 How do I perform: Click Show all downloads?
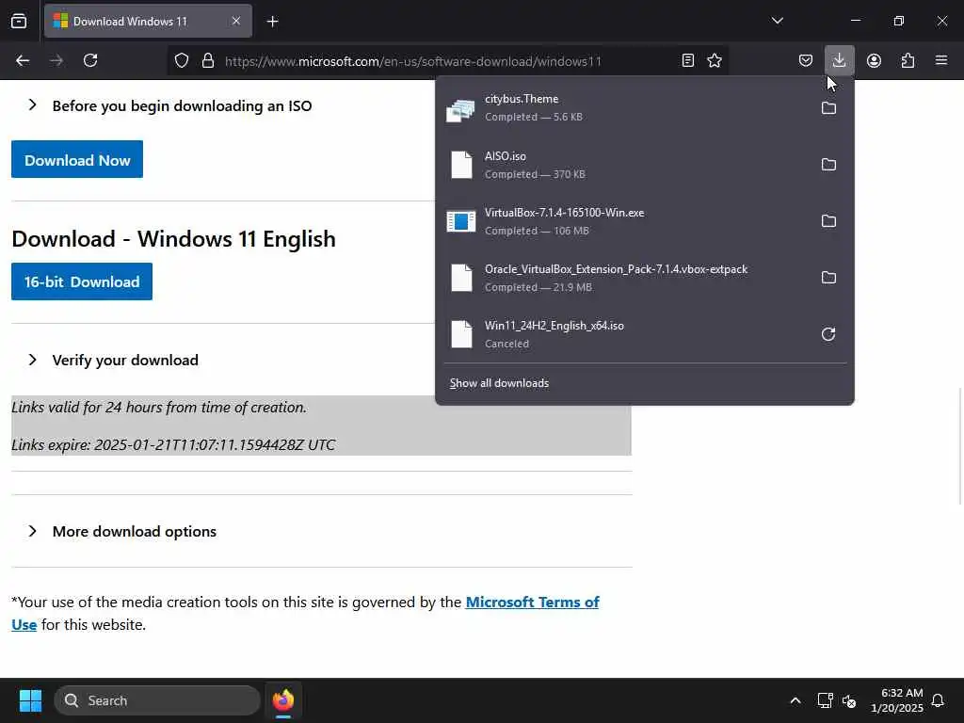pos(499,383)
